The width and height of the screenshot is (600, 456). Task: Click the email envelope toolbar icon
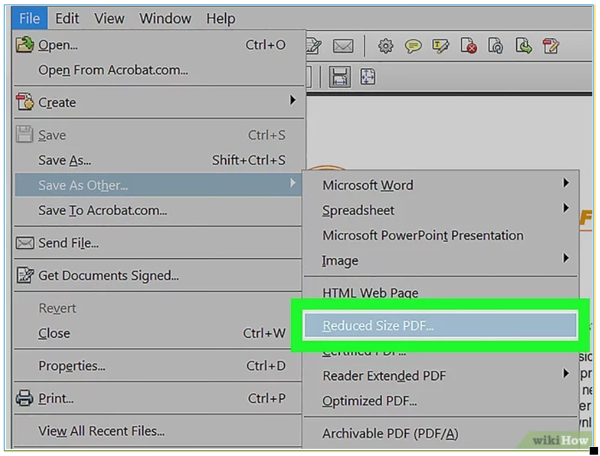pyautogui.click(x=343, y=47)
